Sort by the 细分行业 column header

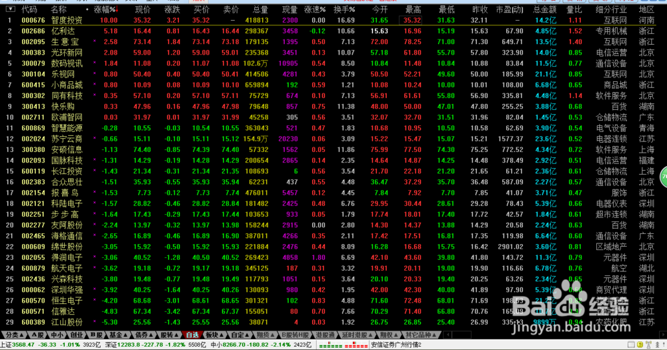point(611,9)
